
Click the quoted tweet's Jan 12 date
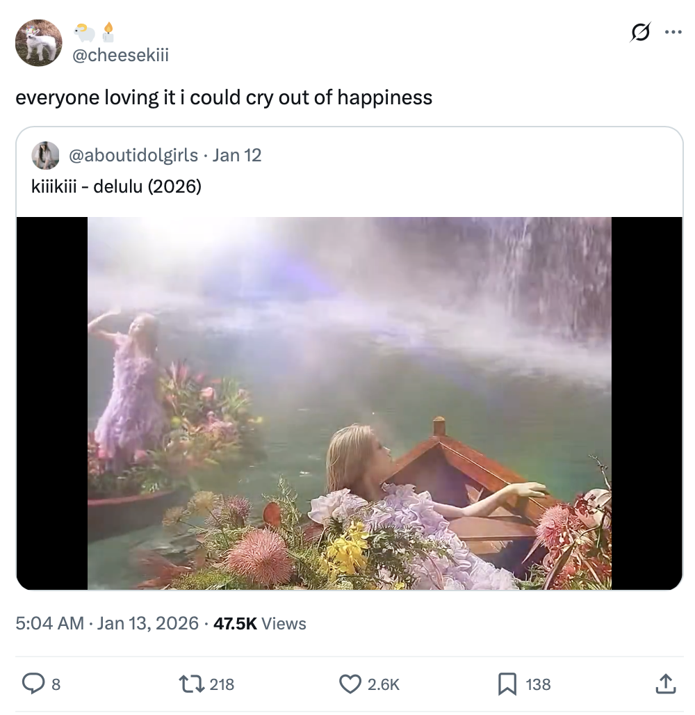[x=237, y=155]
